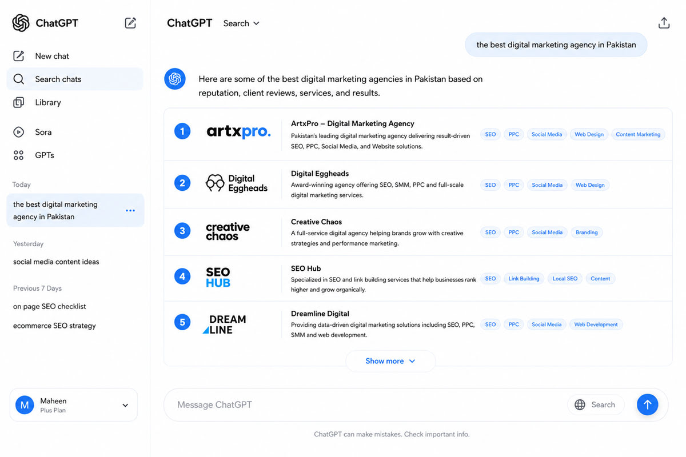686x457 pixels.
Task: Click rank number 3 badge
Action: pos(182,231)
